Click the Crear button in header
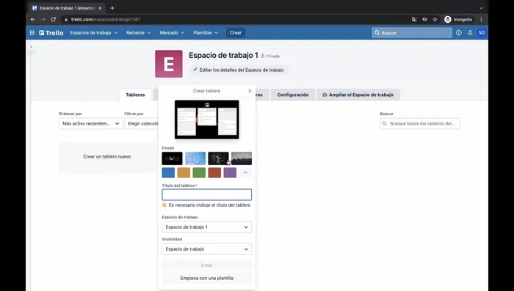The width and height of the screenshot is (514, 291). [x=236, y=33]
